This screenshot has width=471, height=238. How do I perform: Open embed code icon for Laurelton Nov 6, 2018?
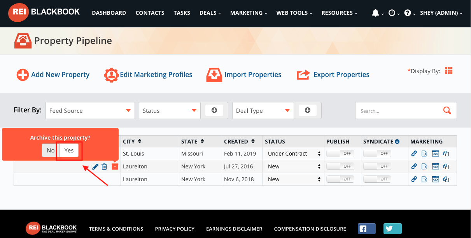[436, 179]
